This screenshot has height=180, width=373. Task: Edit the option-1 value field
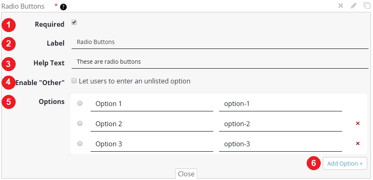pyautogui.click(x=280, y=104)
